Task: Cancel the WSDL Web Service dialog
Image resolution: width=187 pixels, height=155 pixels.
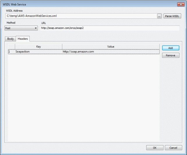Action: tap(173, 148)
